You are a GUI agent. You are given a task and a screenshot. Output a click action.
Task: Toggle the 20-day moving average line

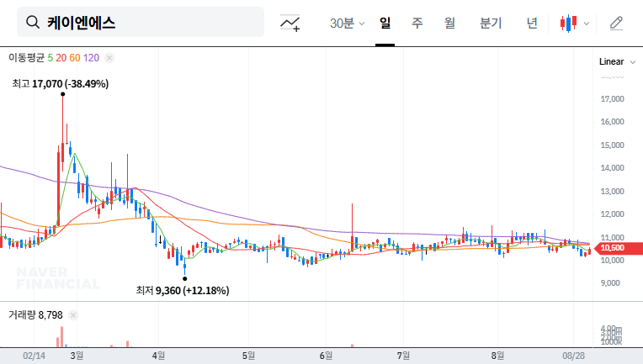[61, 58]
